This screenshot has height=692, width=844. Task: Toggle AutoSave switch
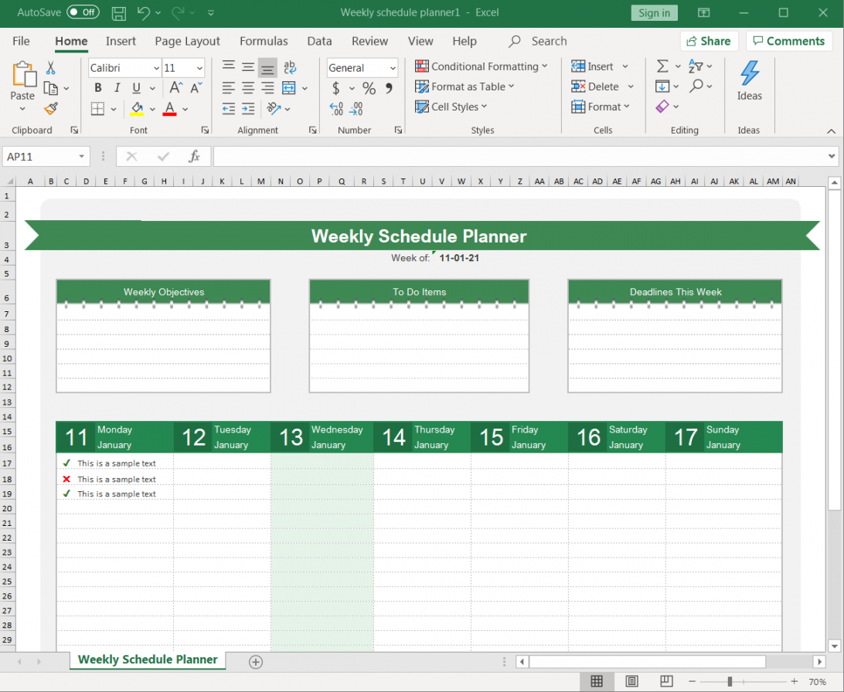(x=83, y=12)
